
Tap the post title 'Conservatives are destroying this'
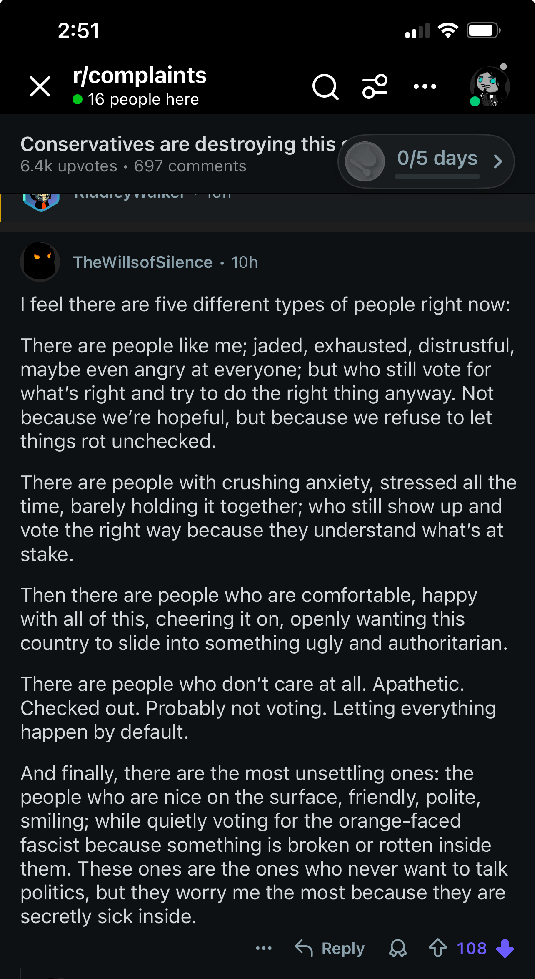[x=178, y=144]
